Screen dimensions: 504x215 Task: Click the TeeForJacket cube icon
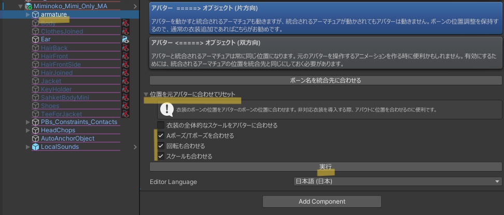tap(35, 114)
